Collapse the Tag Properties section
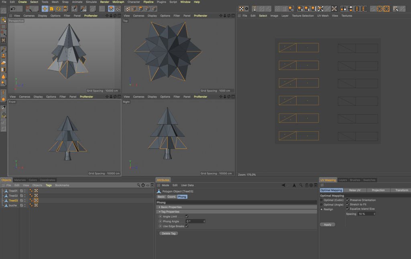The height and width of the screenshot is (259, 411). click(159, 212)
